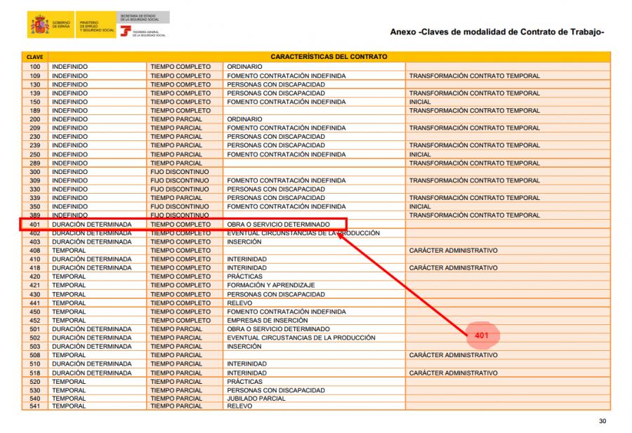Select Ordinario in row 200
This screenshot has width=632, height=433.
244,119
